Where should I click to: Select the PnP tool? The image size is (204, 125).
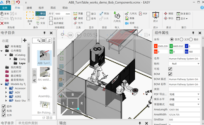tap(40, 18)
